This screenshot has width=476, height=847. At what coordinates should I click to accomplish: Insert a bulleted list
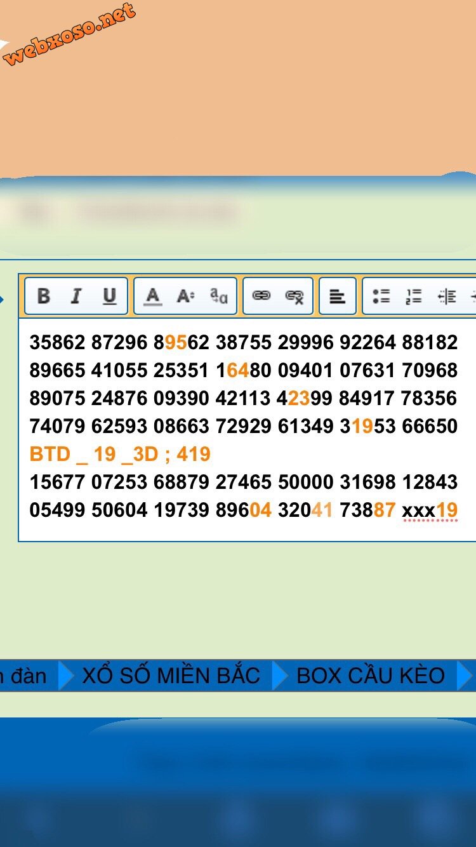click(x=381, y=296)
